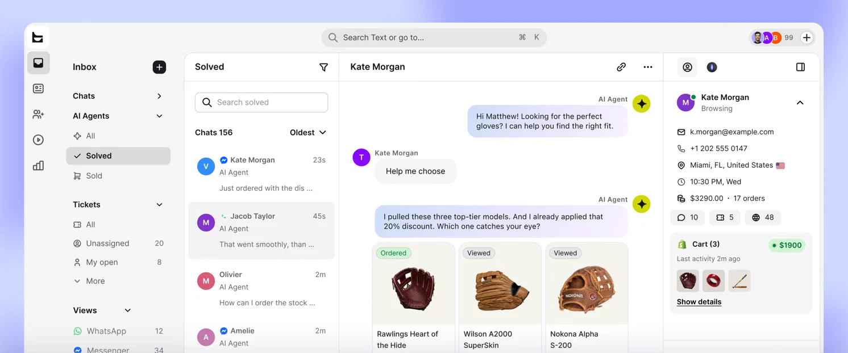Expand the Chats section chevron
The width and height of the screenshot is (848, 353).
point(159,96)
